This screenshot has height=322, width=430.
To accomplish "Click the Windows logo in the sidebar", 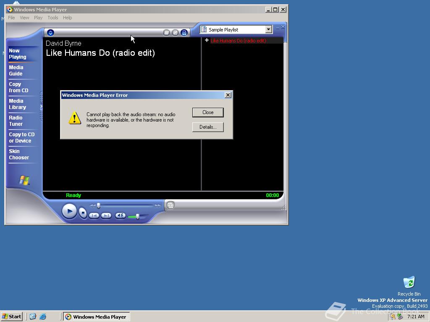I will click(x=24, y=180).
